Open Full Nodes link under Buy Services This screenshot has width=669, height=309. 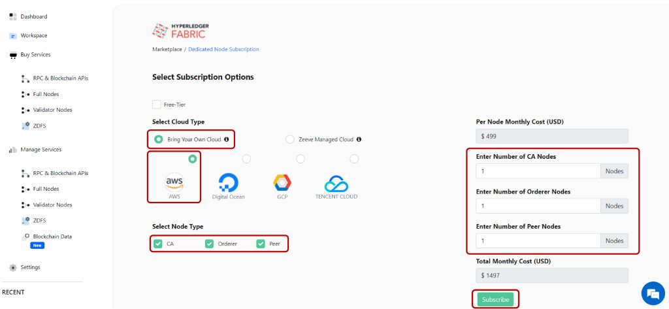(x=46, y=94)
